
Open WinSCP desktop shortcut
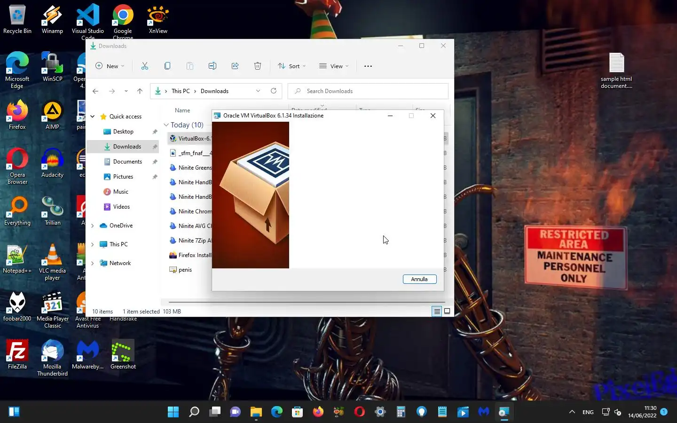pos(52,67)
